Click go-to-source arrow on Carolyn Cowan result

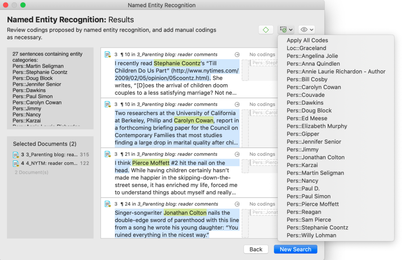[x=237, y=104]
